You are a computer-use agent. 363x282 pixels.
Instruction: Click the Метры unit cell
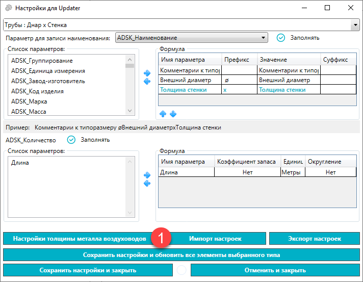click(293, 172)
